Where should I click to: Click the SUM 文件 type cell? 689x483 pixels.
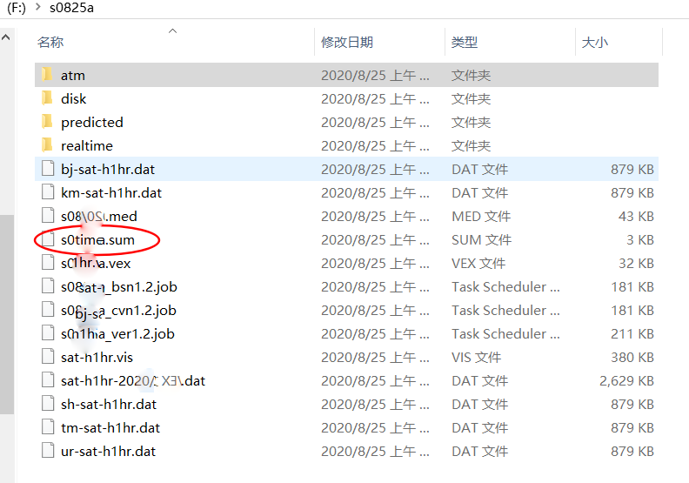click(482, 240)
